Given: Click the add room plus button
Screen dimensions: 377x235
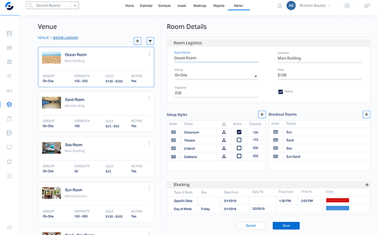Looking at the screenshot, I should click(138, 41).
